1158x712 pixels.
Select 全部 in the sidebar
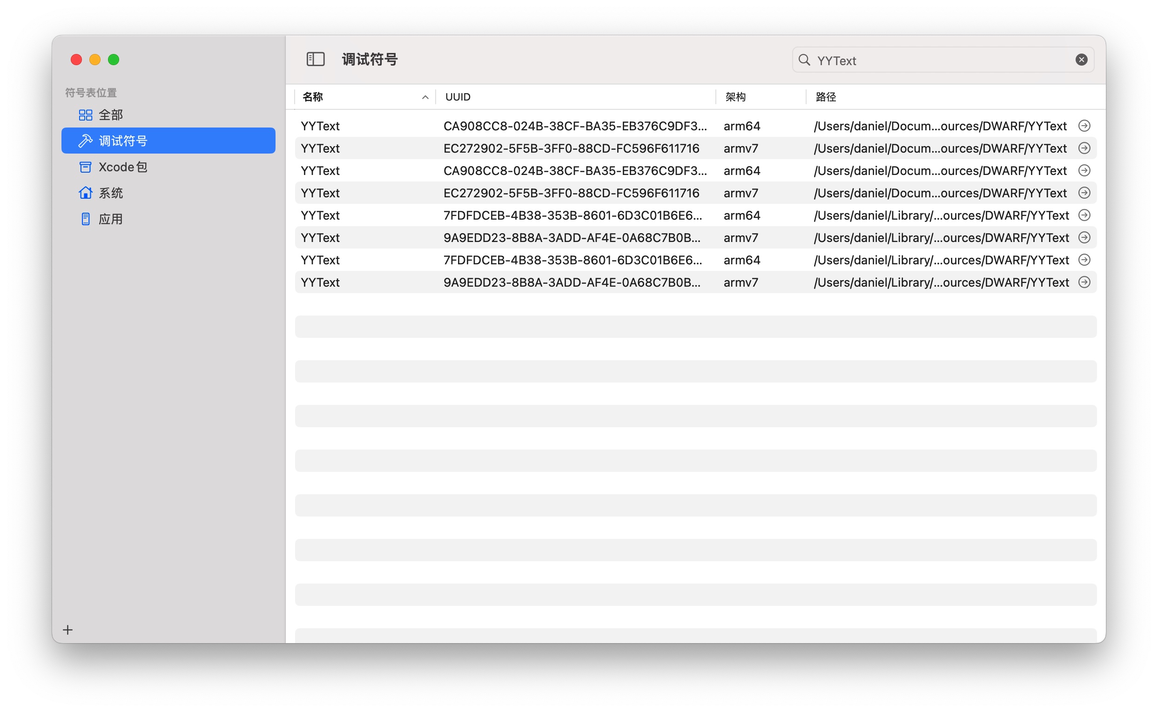(x=111, y=115)
